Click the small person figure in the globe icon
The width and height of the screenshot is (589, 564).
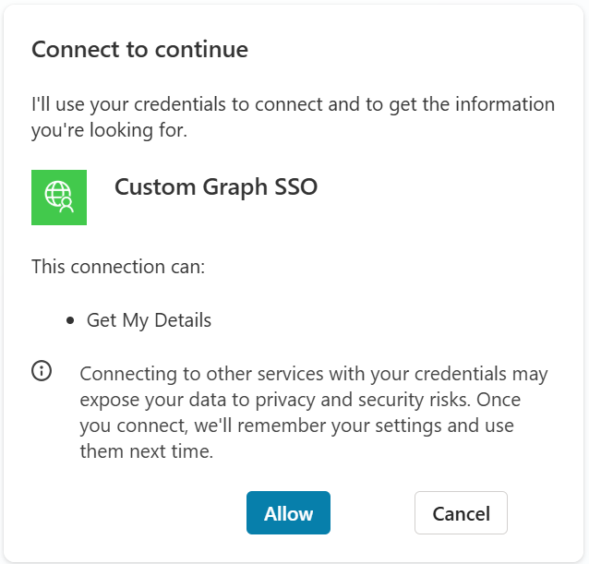point(67,205)
